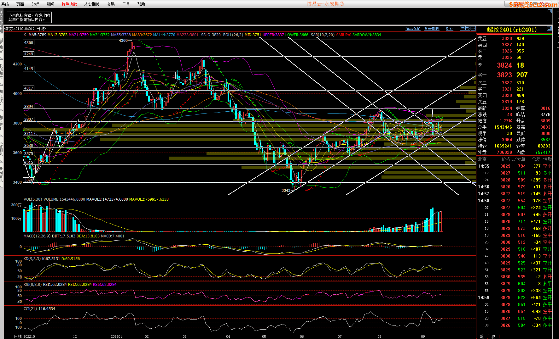This screenshot has width=559, height=339.
Task: Click the 14:59 tick row
Action: (515, 298)
